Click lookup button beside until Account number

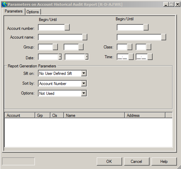[146, 27]
